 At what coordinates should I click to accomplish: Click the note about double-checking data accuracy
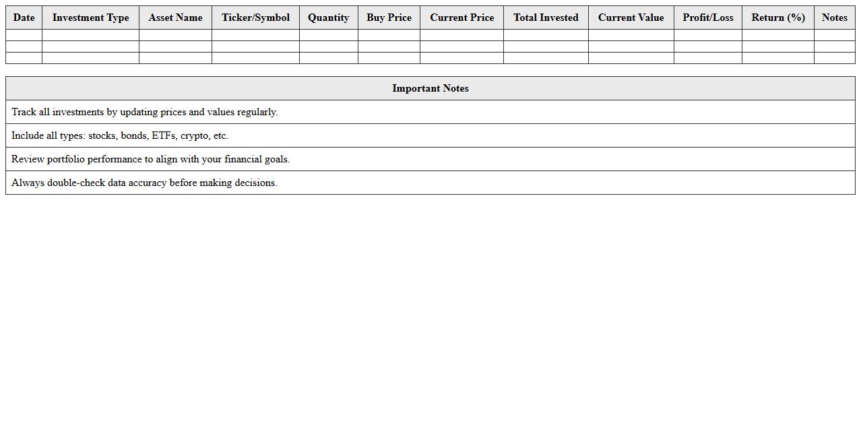144,183
